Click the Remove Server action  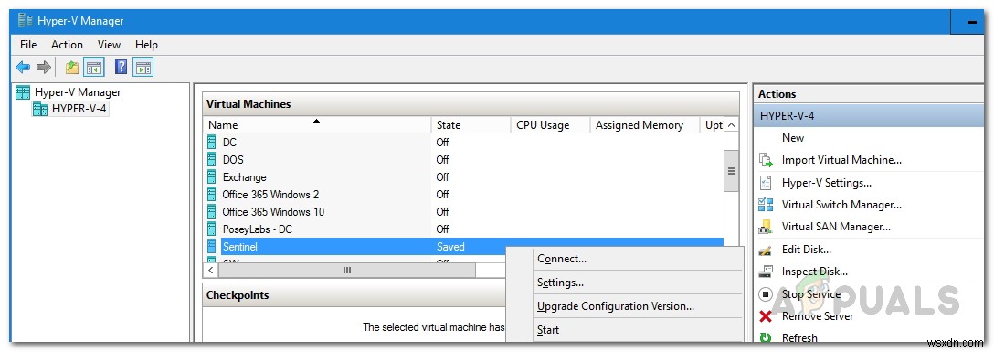[x=818, y=316]
